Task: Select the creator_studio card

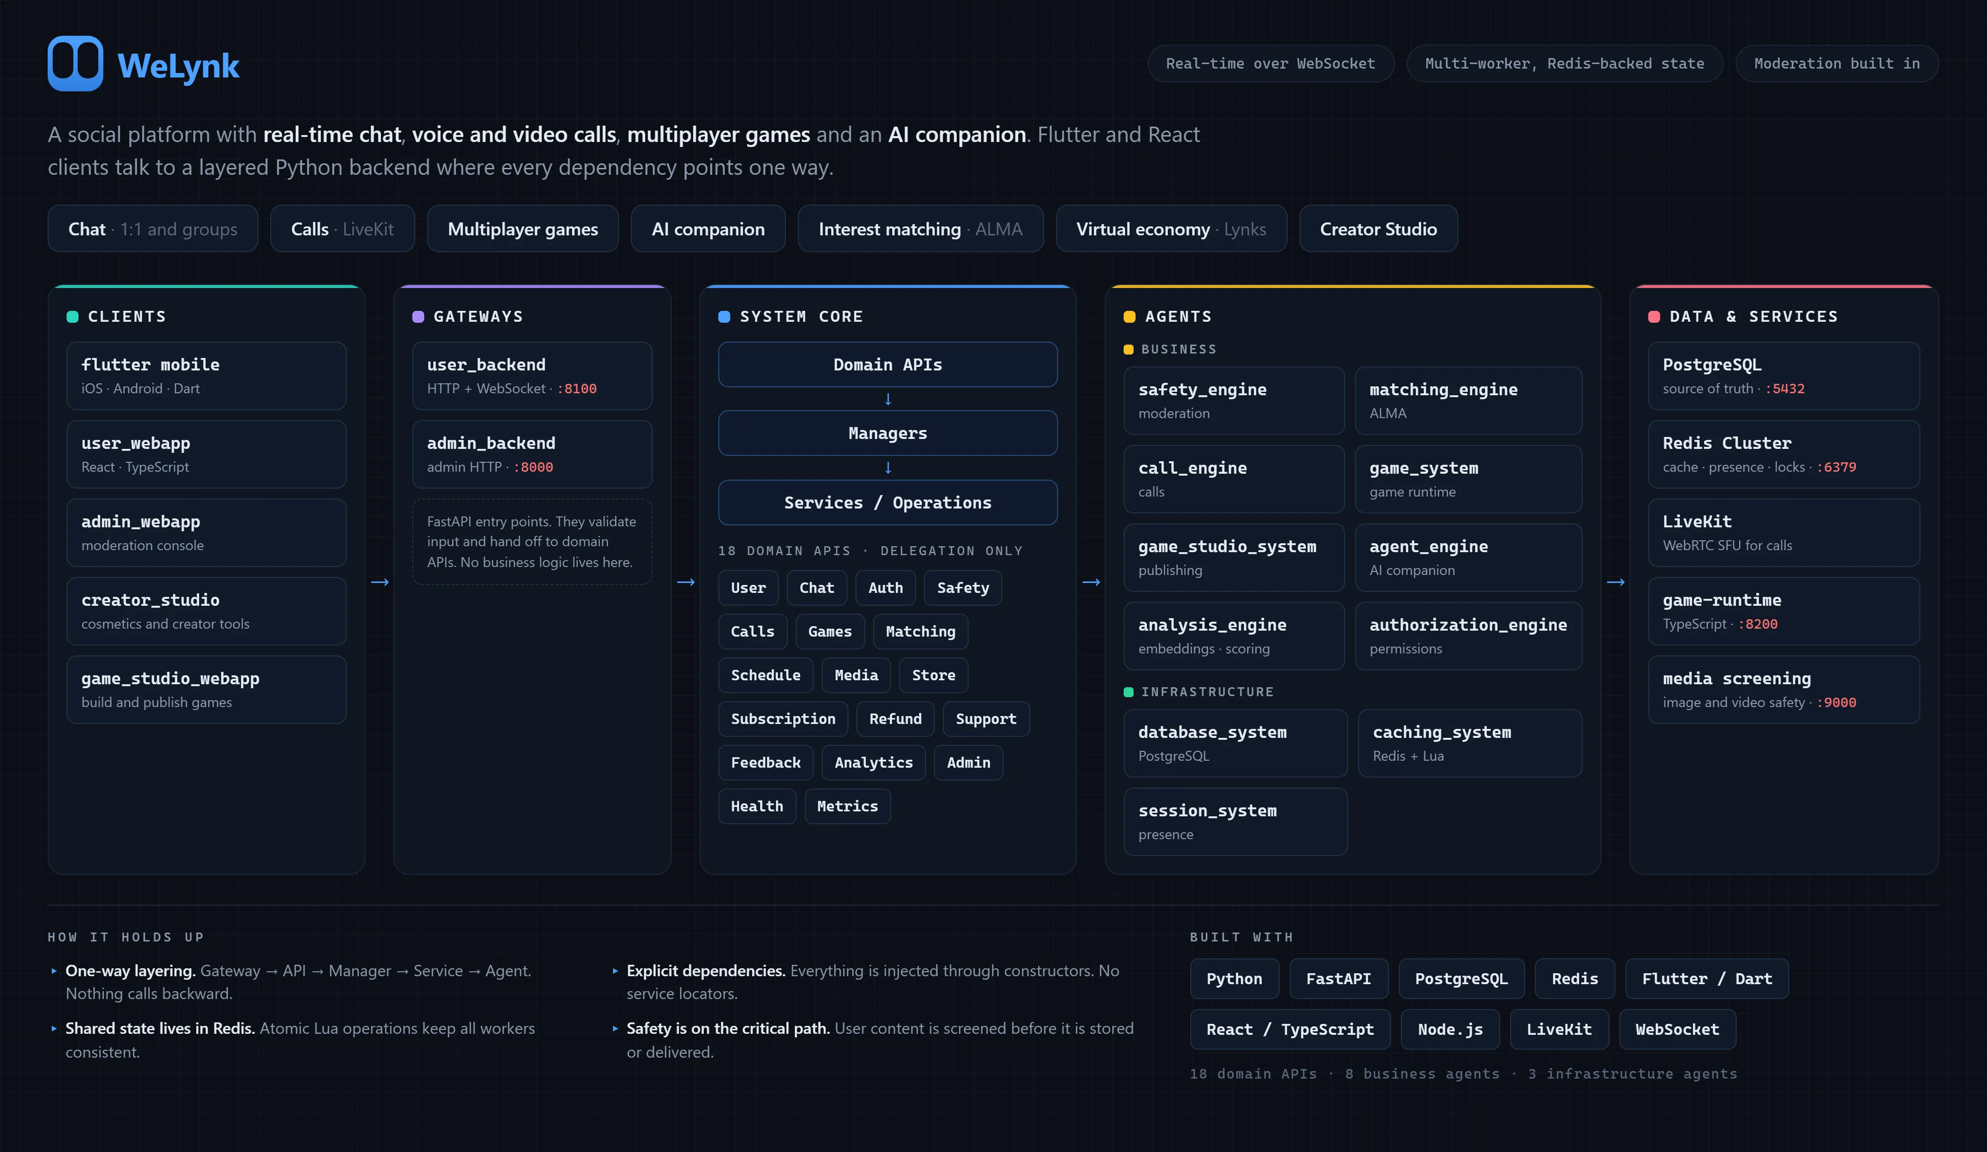Action: [x=207, y=611]
